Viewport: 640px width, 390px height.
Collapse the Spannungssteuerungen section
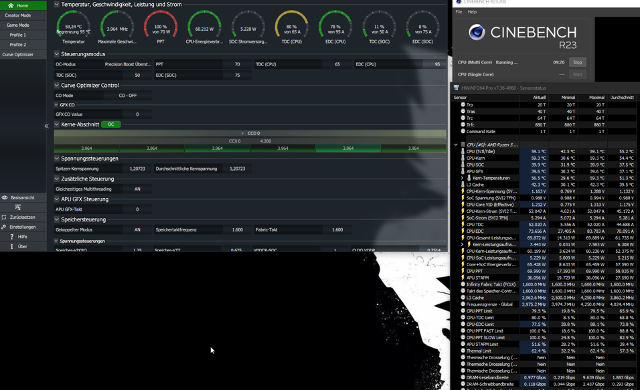[57, 159]
